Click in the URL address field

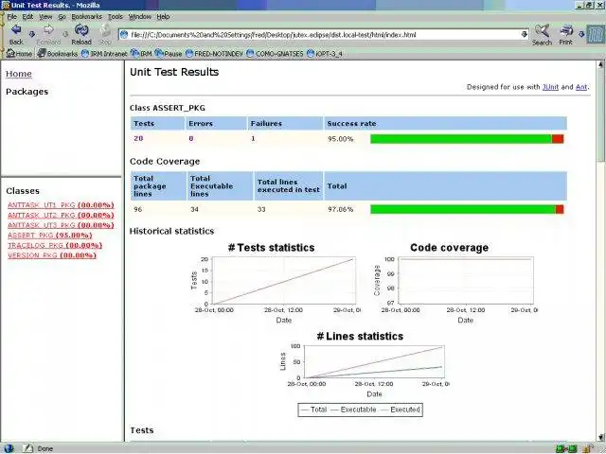pyautogui.click(x=324, y=35)
